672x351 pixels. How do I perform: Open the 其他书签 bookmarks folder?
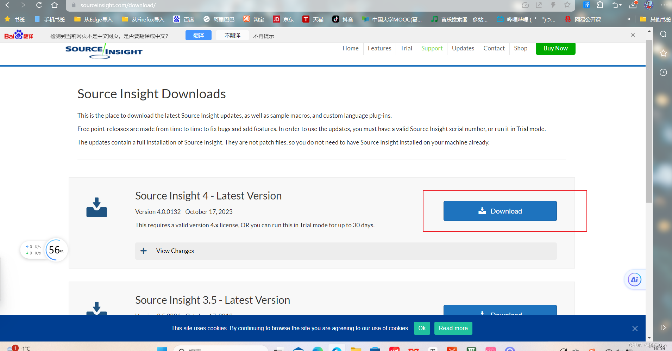655,19
